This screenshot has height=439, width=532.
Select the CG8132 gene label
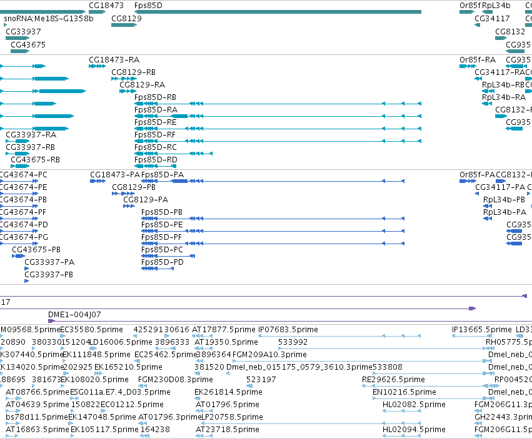click(510, 31)
